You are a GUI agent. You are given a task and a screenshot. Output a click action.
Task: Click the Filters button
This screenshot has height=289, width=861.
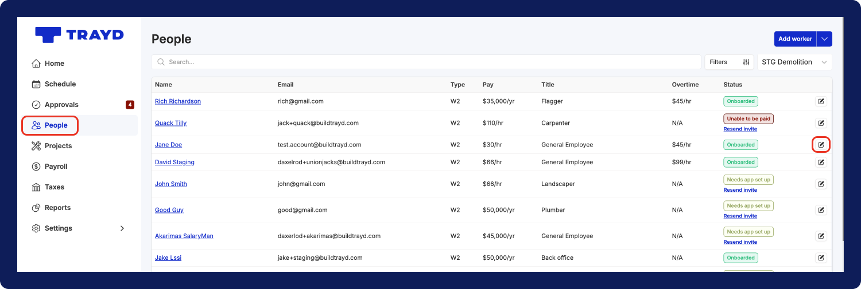click(x=729, y=62)
